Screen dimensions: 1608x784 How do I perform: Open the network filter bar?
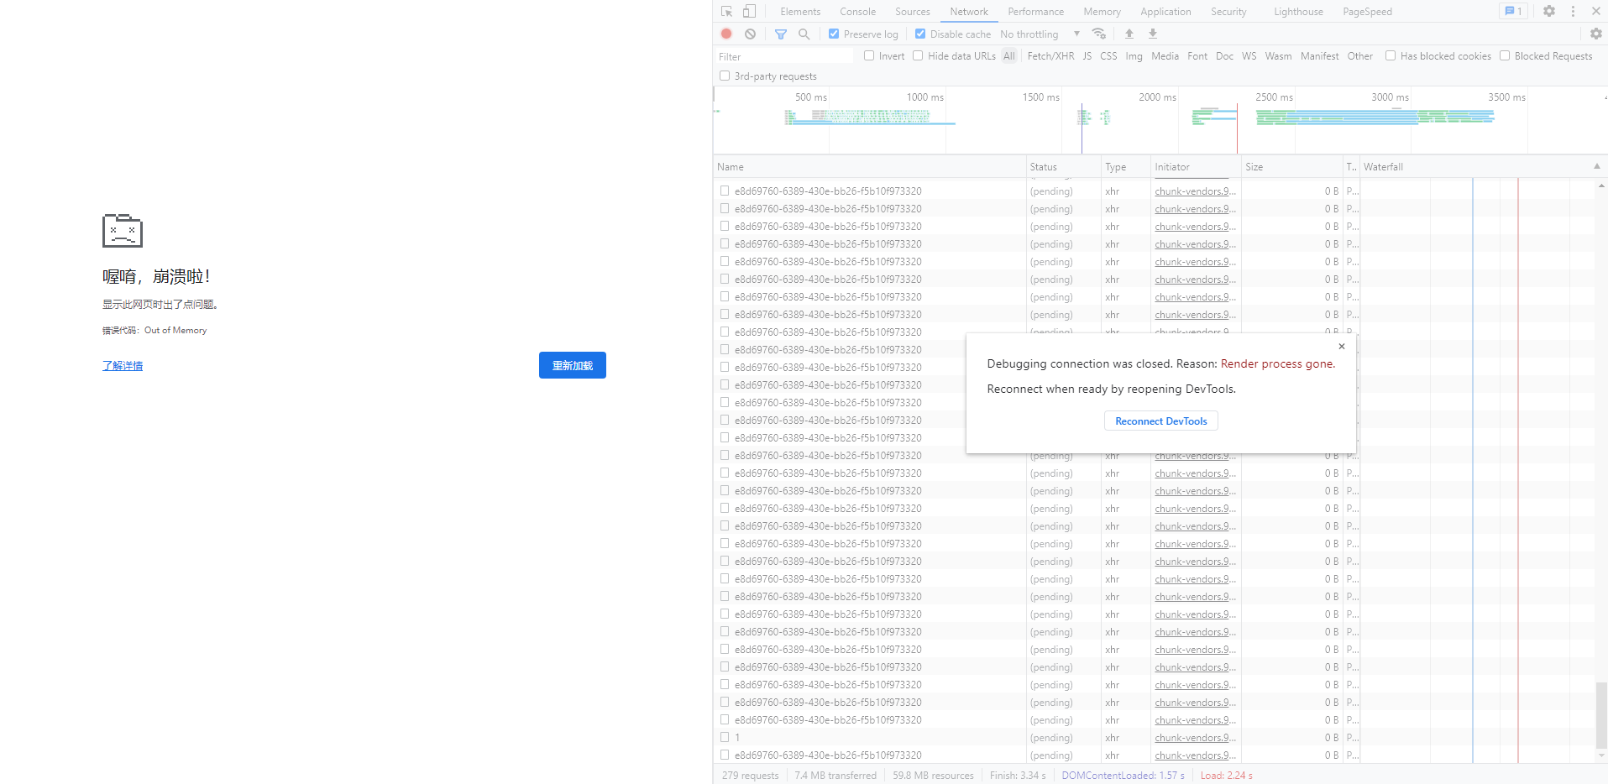tap(780, 34)
